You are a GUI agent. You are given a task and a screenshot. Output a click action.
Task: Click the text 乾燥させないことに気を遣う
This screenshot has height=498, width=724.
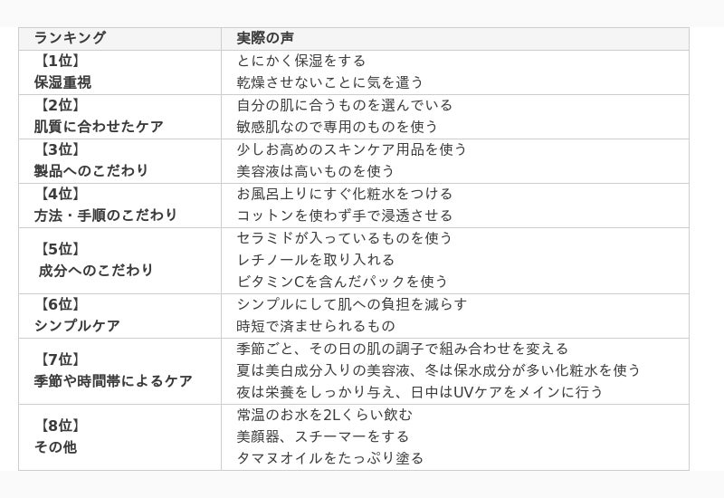click(x=330, y=82)
